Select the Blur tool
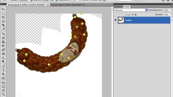173x97 pixels. tap(3, 57)
